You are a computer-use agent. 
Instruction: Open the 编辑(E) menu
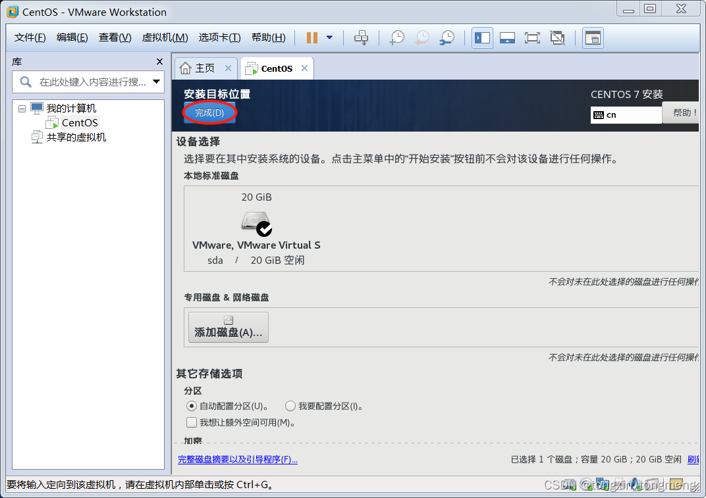[x=72, y=37]
